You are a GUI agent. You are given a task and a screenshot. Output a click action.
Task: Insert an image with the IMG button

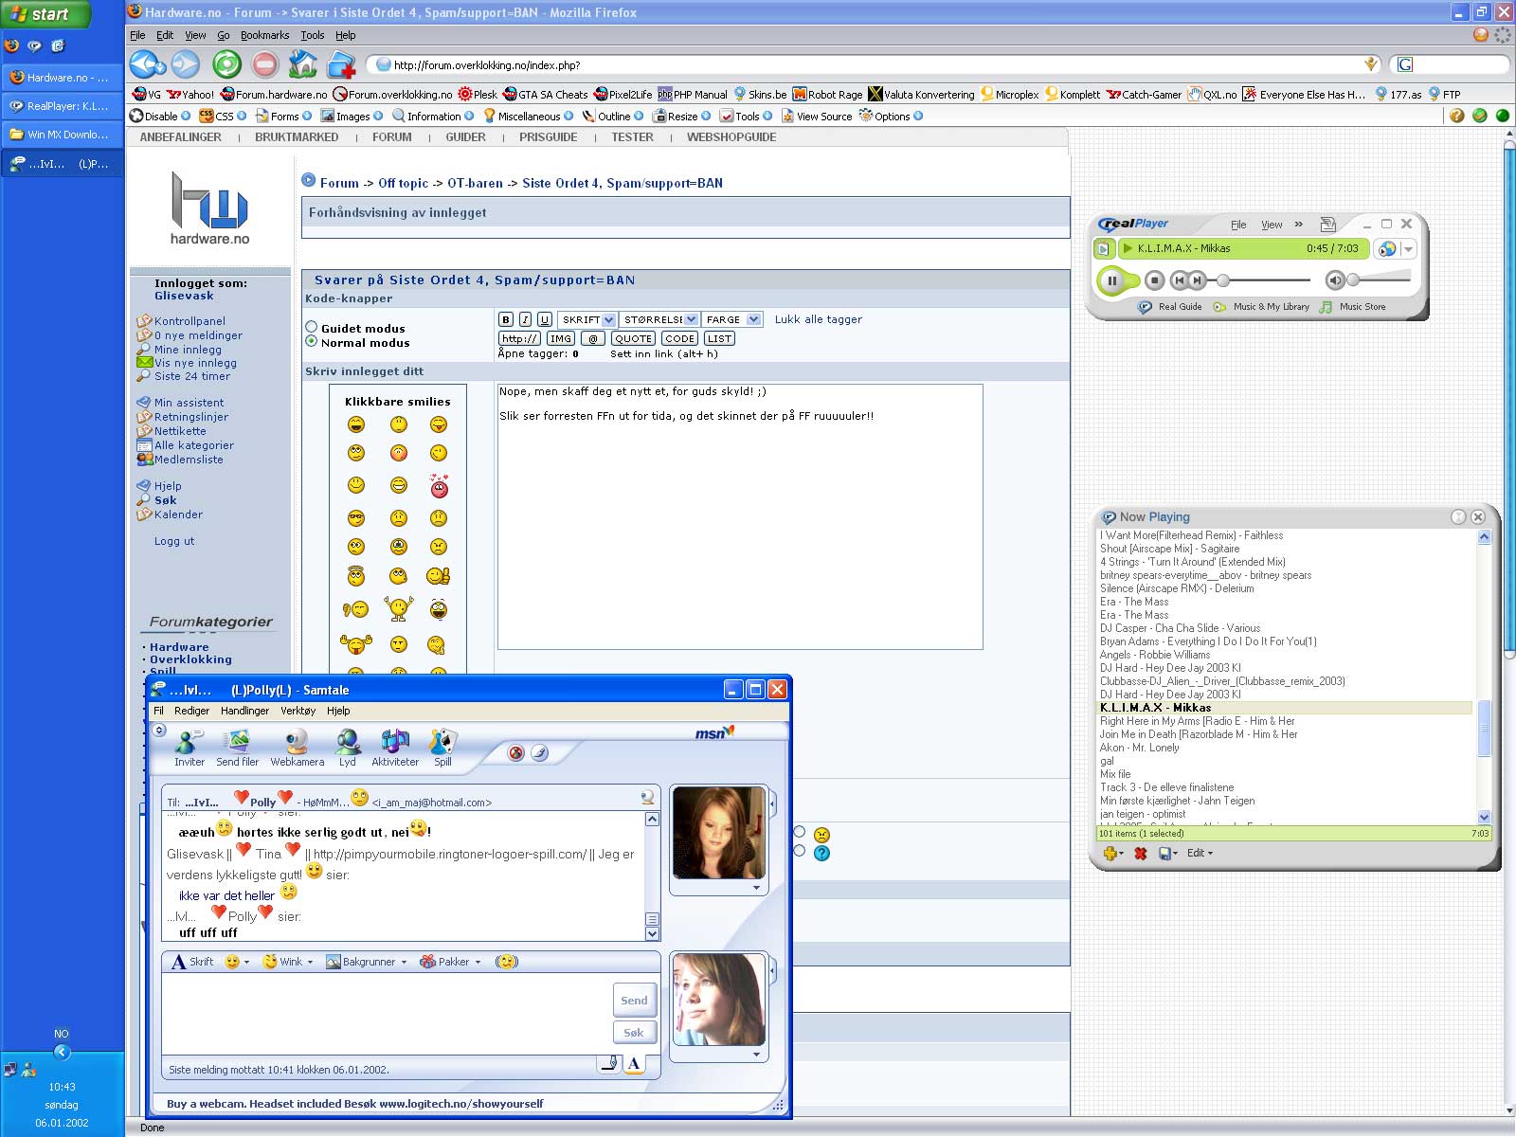pos(561,338)
